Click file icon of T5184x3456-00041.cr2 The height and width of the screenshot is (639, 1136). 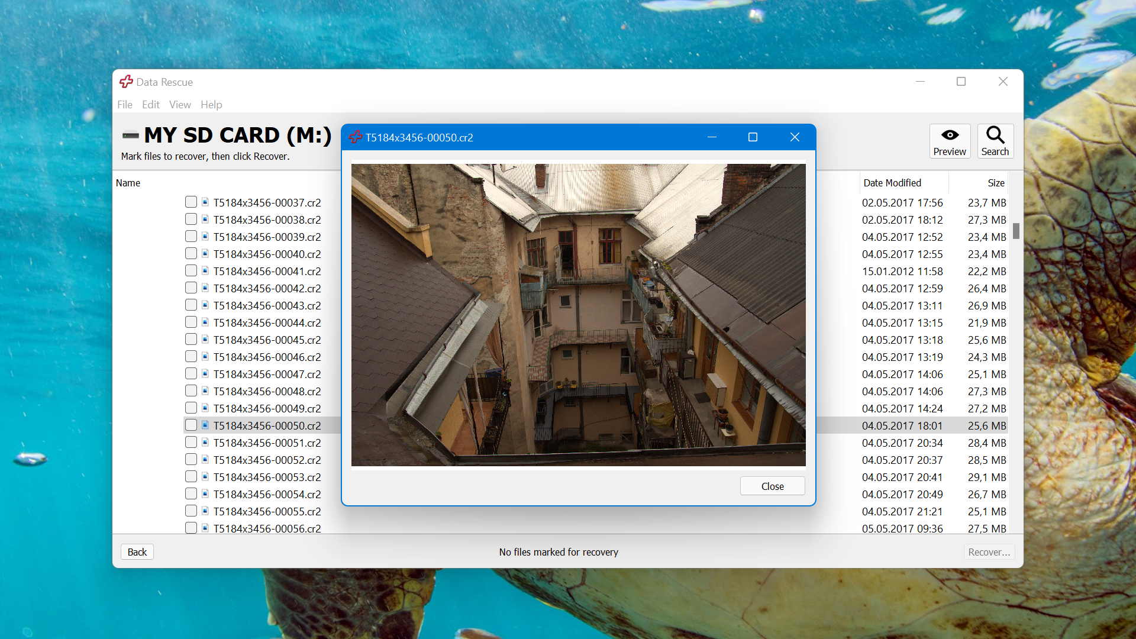[x=205, y=271]
